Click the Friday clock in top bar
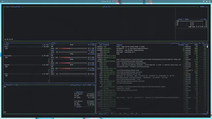This screenshot has width=212, height=119. [x=106, y=1]
